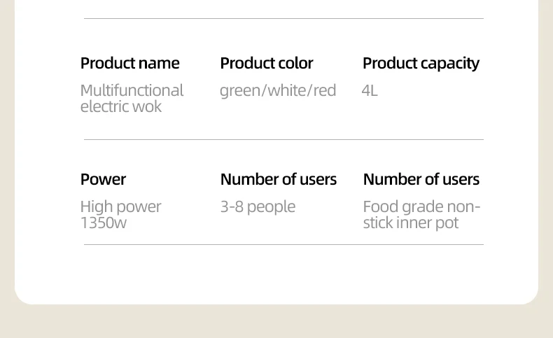Select the word Multifunctional
The image size is (553, 338).
pos(132,90)
